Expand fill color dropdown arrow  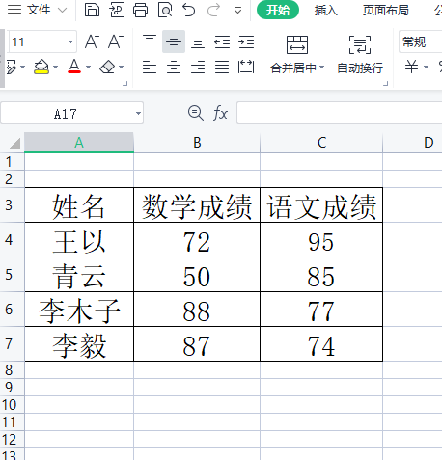55,67
